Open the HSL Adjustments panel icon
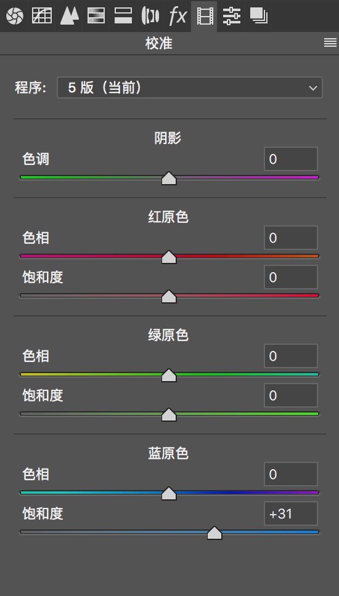339x596 pixels. pos(96,16)
